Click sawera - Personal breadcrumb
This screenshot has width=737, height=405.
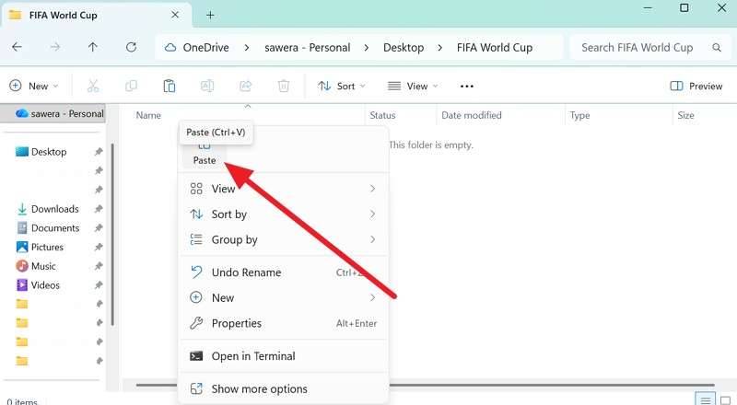point(308,48)
